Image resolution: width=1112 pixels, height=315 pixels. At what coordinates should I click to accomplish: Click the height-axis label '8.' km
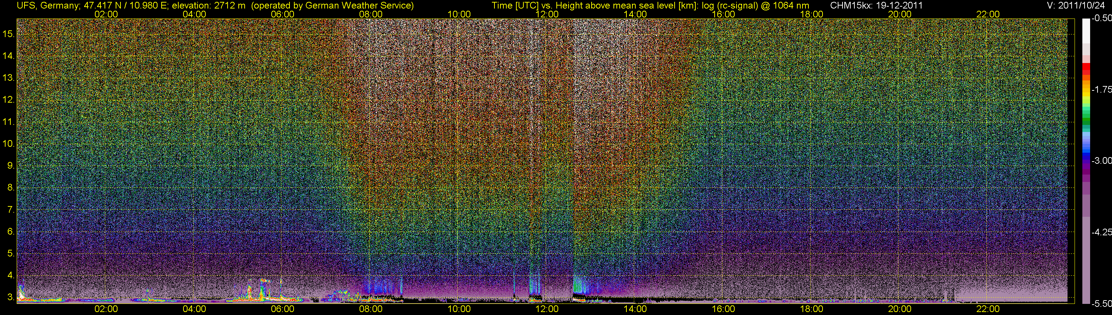pos(11,188)
